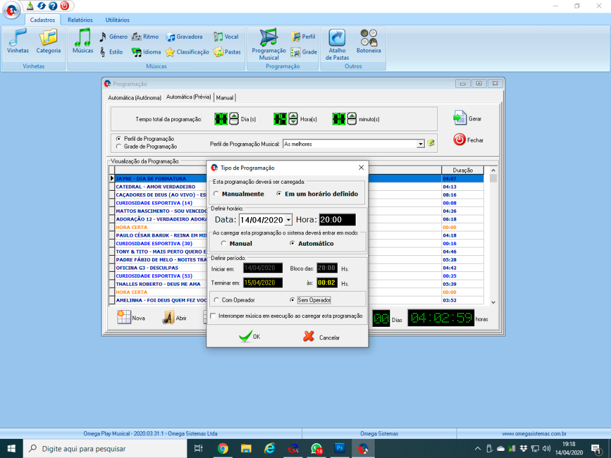Image resolution: width=611 pixels, height=458 pixels.
Task: Open Perfil de Programação Musical dropdown
Action: click(420, 144)
